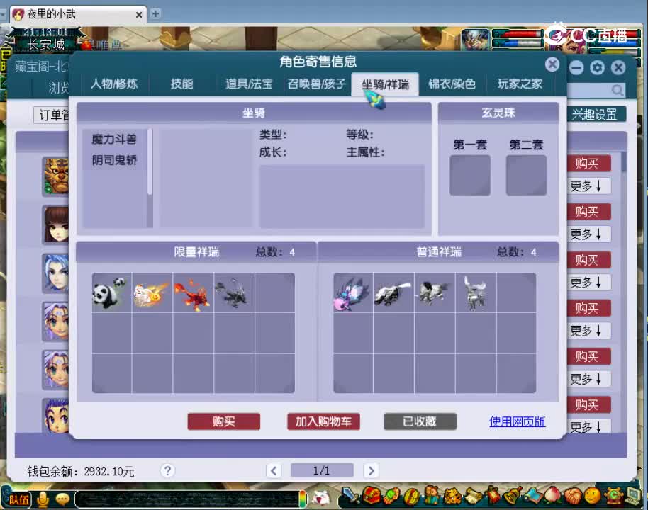648x510 pixels.
Task: Click the 1/1 page indicator field
Action: pos(322,470)
